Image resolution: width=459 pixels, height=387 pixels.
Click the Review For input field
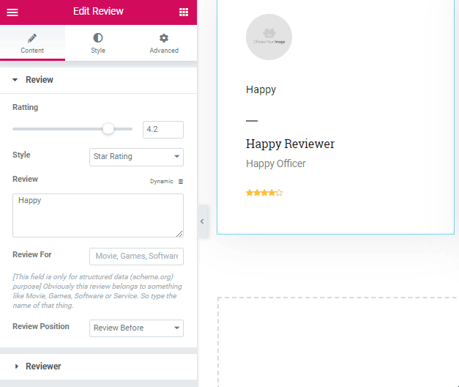tap(136, 257)
